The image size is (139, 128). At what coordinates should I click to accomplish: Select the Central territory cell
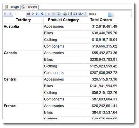click(x=23, y=90)
